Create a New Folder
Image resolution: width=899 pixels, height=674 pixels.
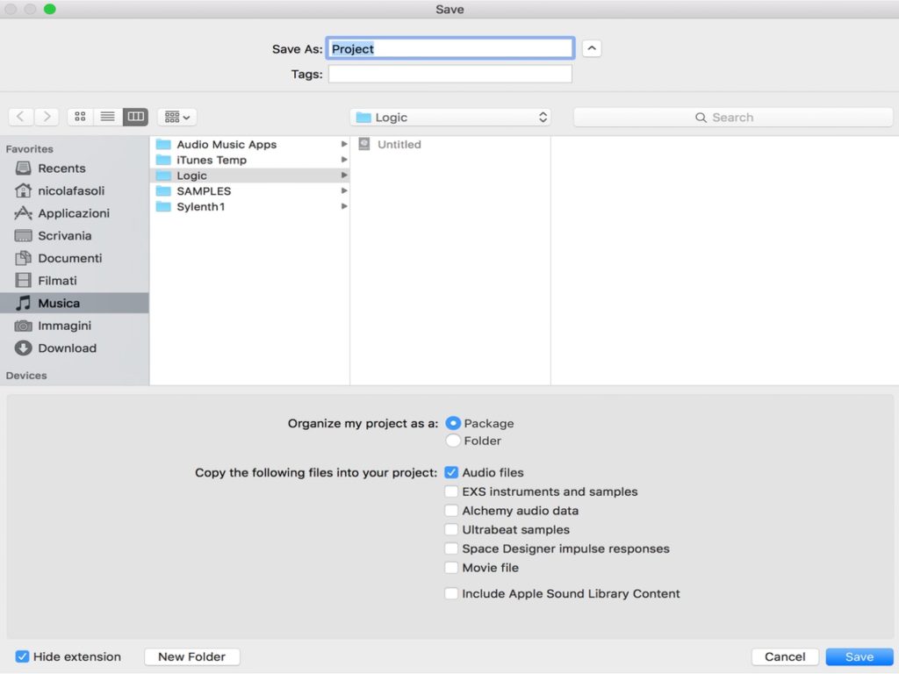point(191,656)
